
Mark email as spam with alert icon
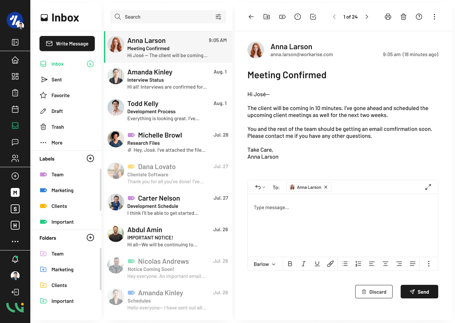pos(297,17)
